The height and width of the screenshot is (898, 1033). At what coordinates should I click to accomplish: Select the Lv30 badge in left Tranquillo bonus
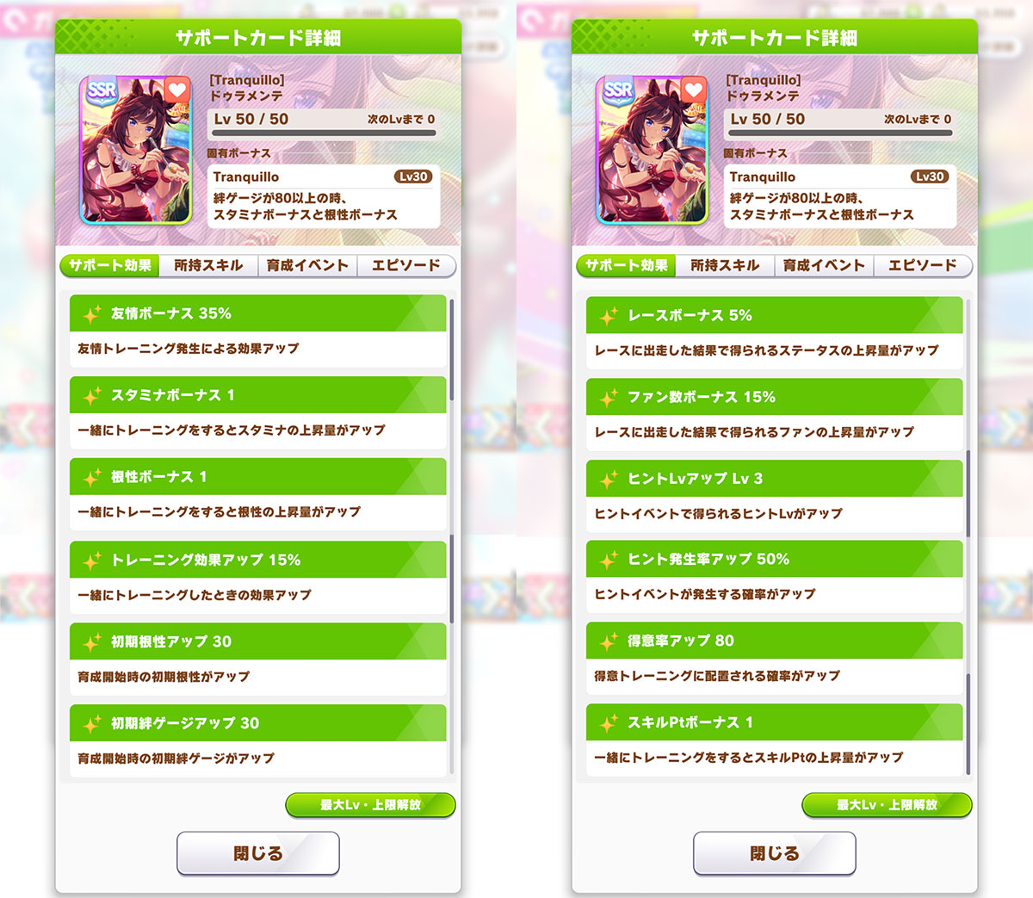[x=413, y=177]
